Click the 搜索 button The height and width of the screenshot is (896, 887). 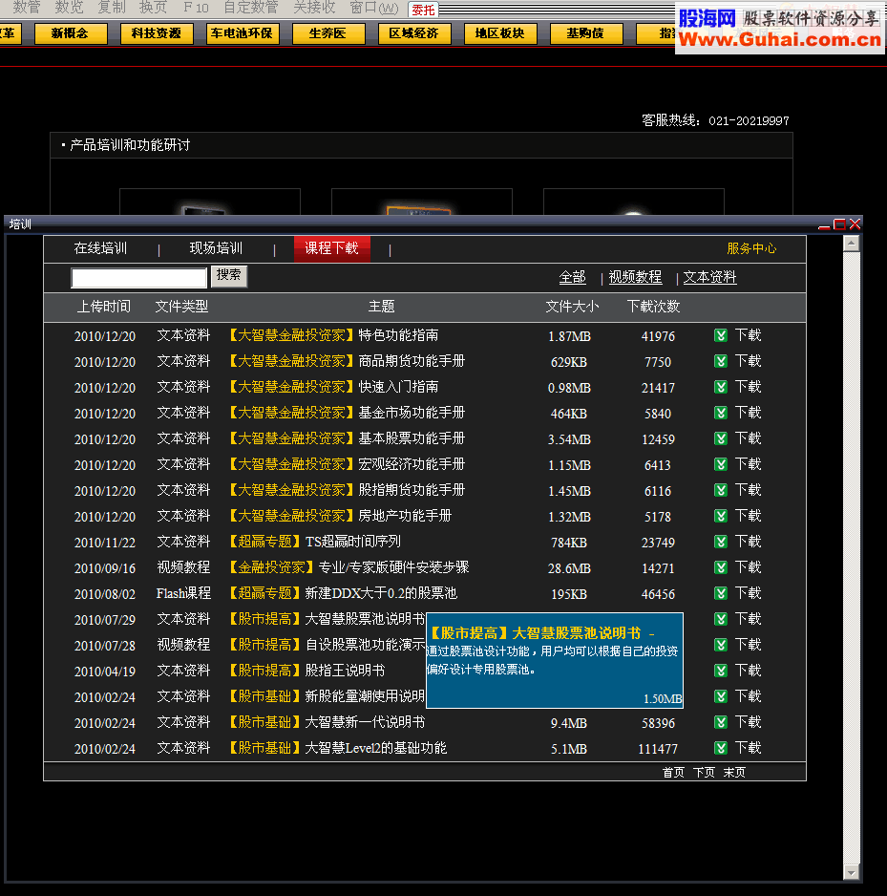tap(229, 276)
